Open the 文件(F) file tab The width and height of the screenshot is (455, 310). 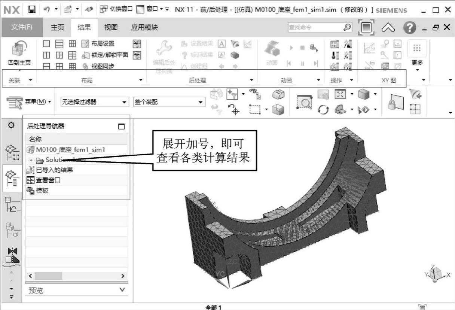[x=22, y=27]
